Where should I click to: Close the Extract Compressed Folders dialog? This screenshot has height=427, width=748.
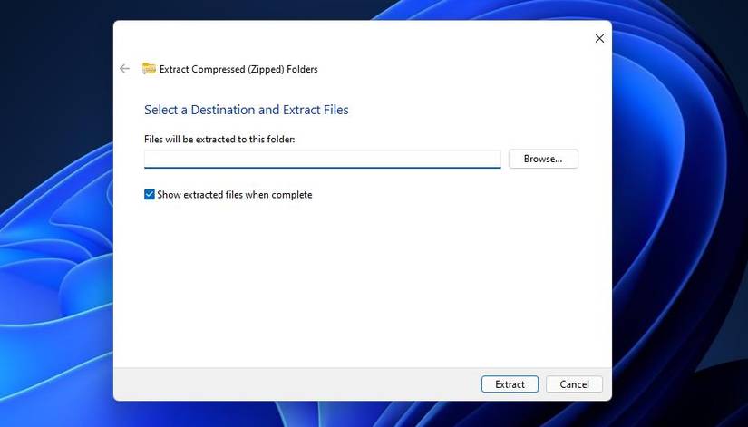tap(599, 38)
